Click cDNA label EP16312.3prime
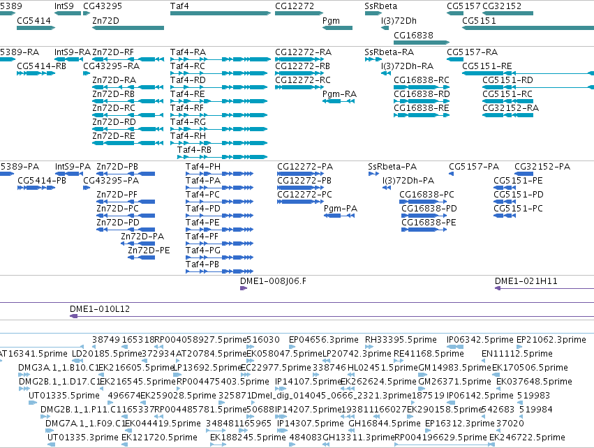Image resolution: width=594 pixels, height=448 pixels. point(460,424)
